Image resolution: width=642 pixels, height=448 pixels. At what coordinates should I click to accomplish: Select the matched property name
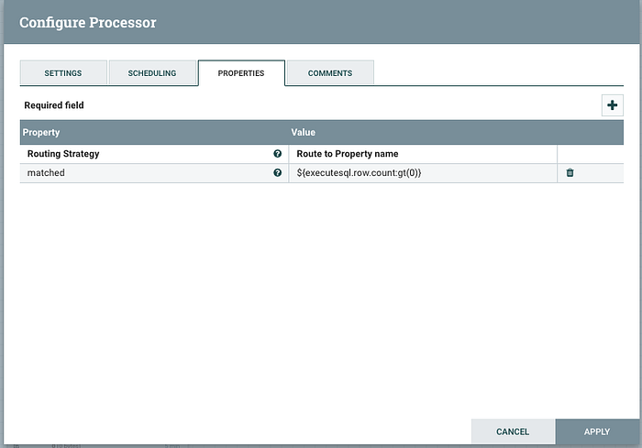(x=46, y=172)
